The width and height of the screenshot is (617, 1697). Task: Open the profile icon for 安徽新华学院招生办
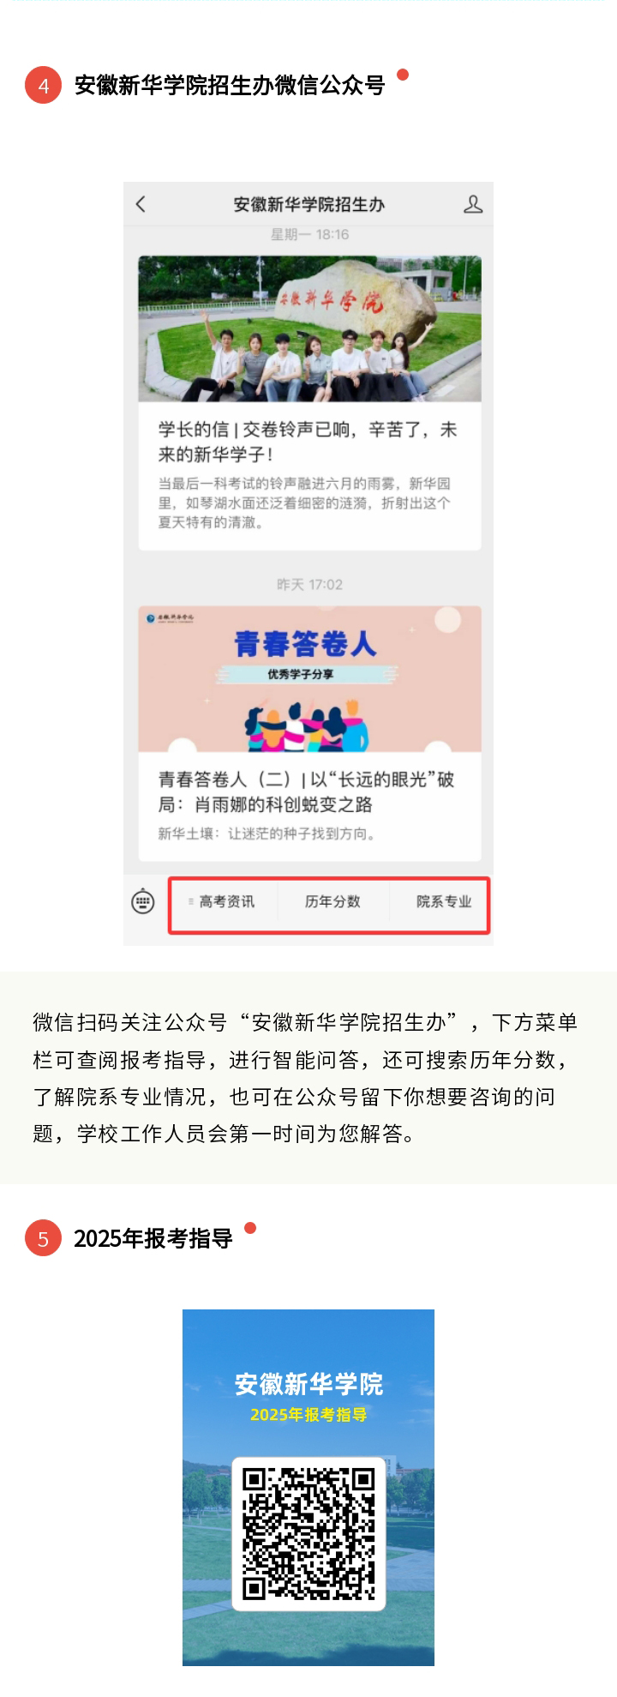[473, 204]
